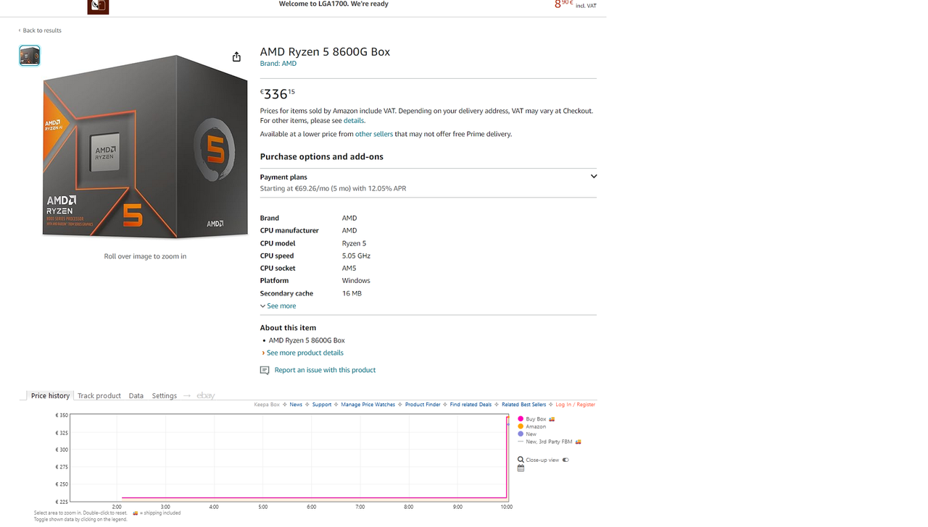The width and height of the screenshot is (928, 527).
Task: Click the CPU socket AM5 value
Action: coord(349,269)
